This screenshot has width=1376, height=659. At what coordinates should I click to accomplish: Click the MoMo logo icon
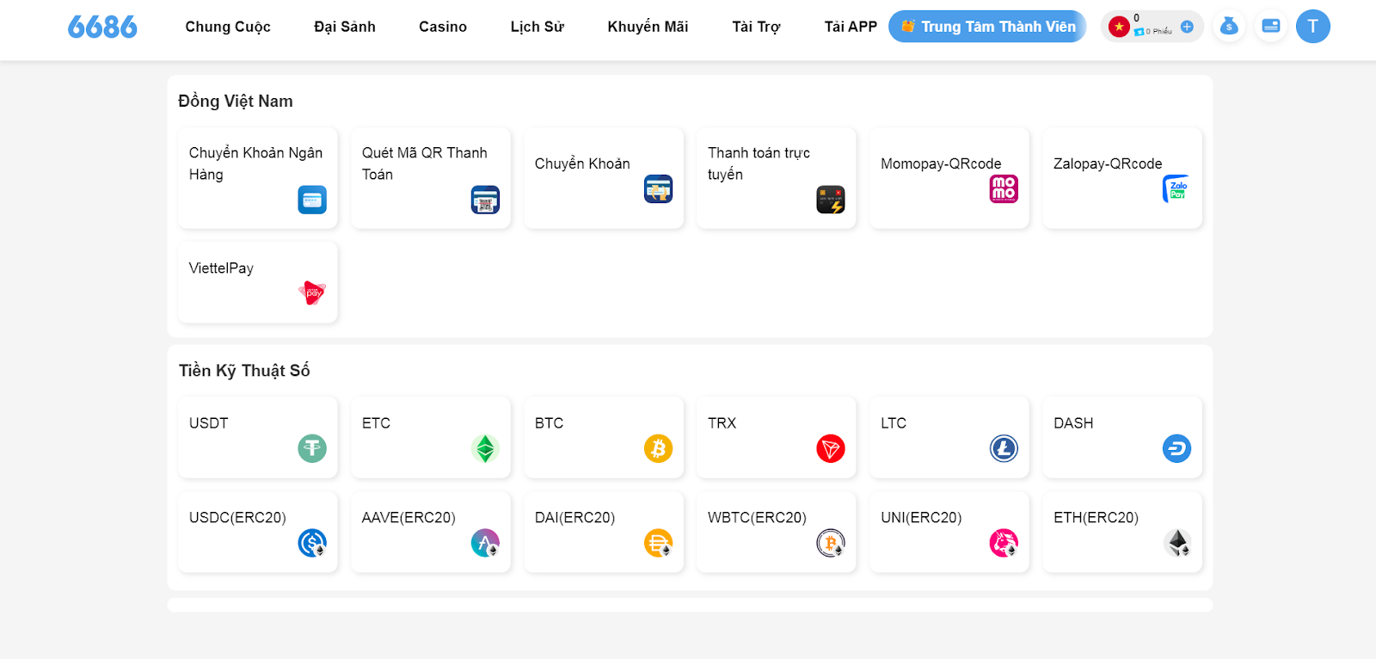pos(1004,189)
